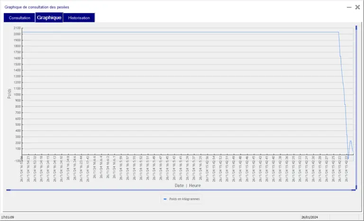
Task: Click the 26/01/2024 date in the status bar
Action: click(x=309, y=217)
